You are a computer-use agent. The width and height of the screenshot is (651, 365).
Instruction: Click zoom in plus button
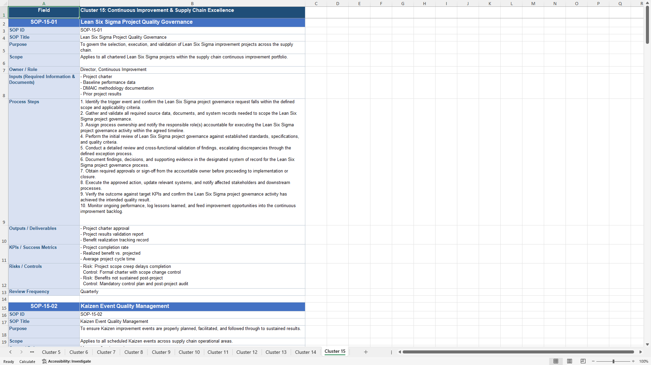(x=633, y=361)
